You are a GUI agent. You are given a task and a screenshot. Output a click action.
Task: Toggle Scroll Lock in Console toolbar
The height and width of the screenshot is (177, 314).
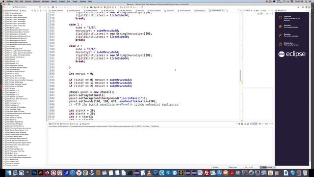coord(248,124)
